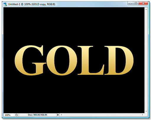Click the vertical scrollbar track

click(146, 60)
